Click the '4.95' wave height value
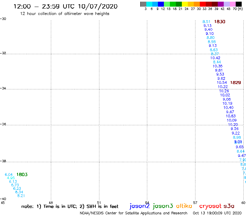 (11, 178)
